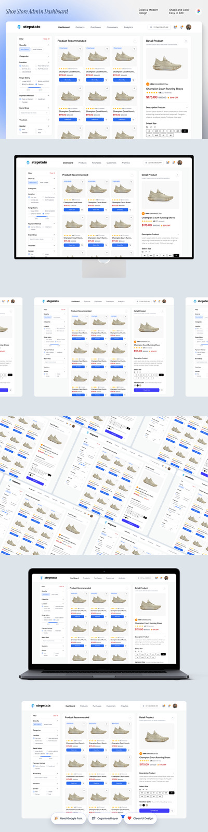This screenshot has height=832, width=208.
Task: Select New Edition chip in the top dashboard
Action: [24, 49]
